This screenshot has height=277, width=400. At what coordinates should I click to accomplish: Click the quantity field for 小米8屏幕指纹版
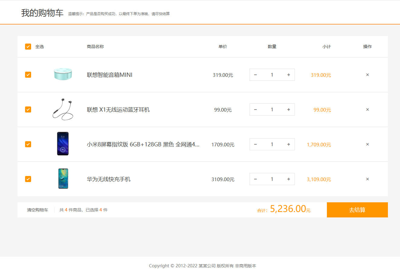click(x=272, y=144)
